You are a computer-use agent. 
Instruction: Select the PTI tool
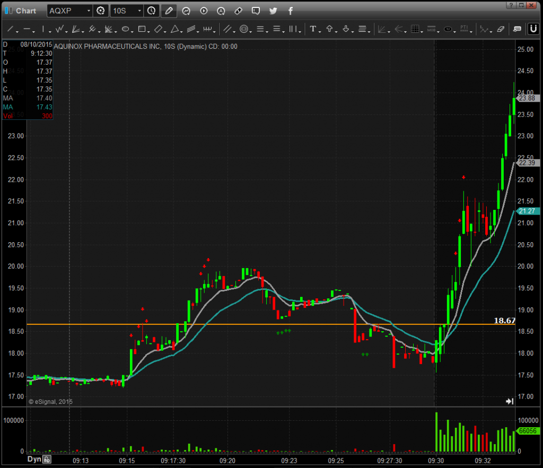click(464, 29)
